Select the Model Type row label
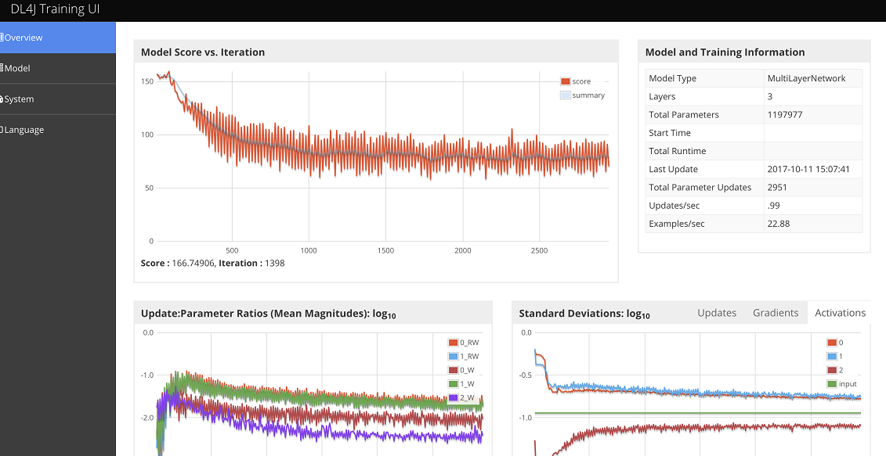The image size is (886, 456). pyautogui.click(x=672, y=78)
